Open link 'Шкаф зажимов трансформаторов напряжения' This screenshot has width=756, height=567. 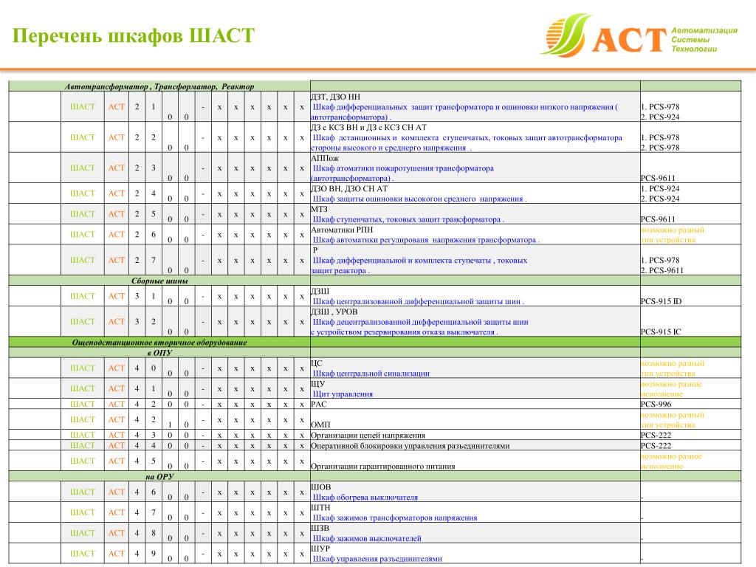[x=395, y=518]
